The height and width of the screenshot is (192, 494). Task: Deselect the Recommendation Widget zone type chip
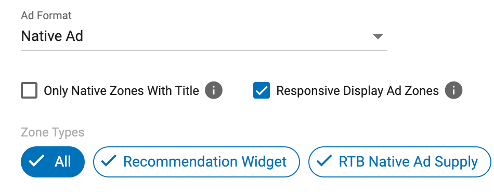click(196, 162)
